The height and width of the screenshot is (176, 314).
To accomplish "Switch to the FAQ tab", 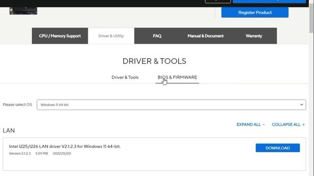I will tap(157, 36).
